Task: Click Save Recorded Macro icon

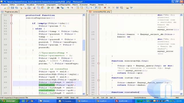Action: 122,8
